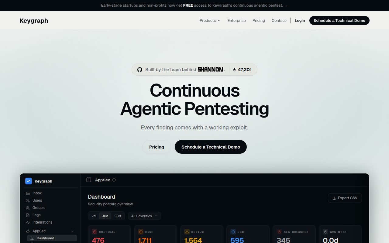Click the Groups icon in the sidebar
This screenshot has width=389, height=243.
pos(28,208)
